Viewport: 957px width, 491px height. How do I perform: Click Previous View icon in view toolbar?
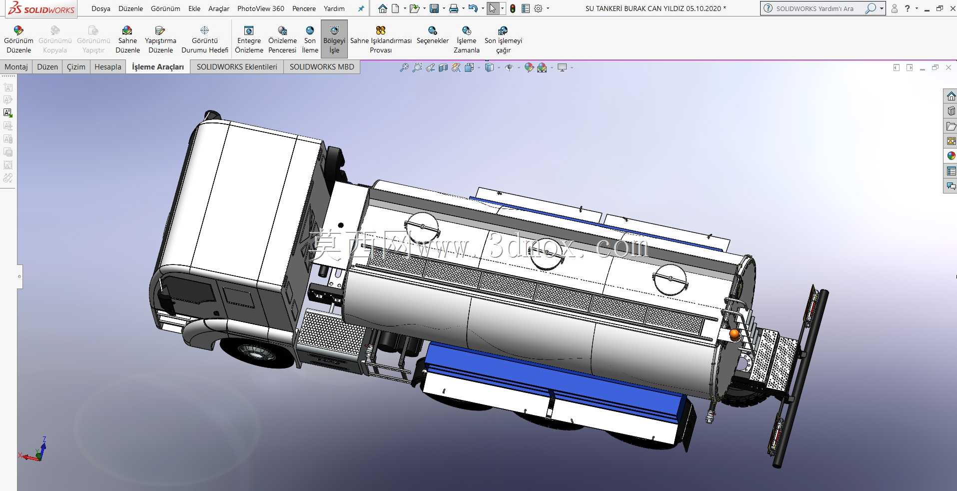pyautogui.click(x=430, y=67)
